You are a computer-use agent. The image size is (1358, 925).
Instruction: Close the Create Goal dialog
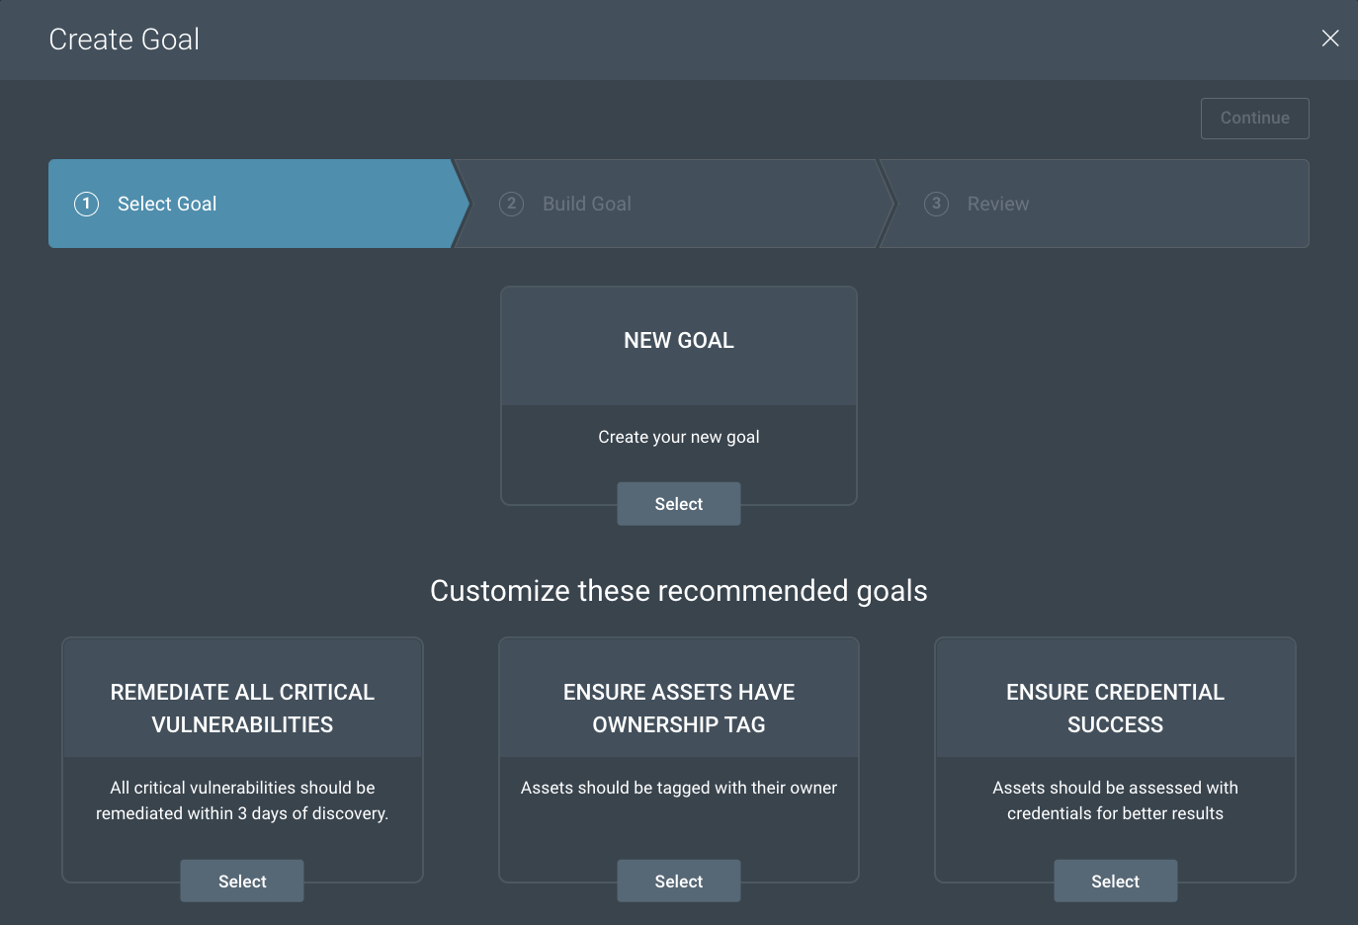(1330, 39)
